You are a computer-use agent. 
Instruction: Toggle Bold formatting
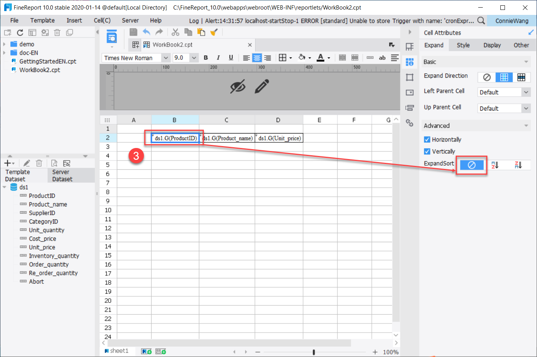pyautogui.click(x=206, y=58)
